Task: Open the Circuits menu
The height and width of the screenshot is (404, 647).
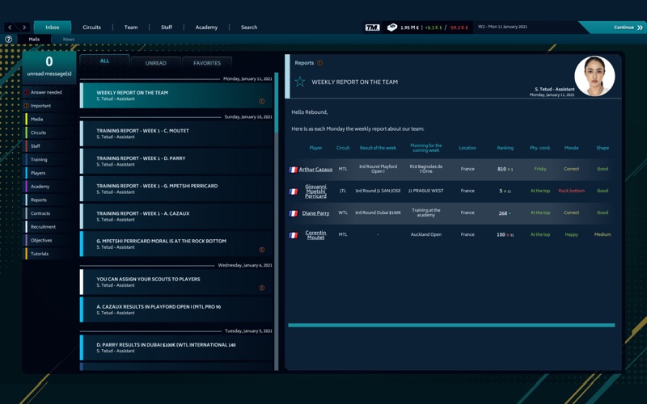Action: [x=91, y=27]
